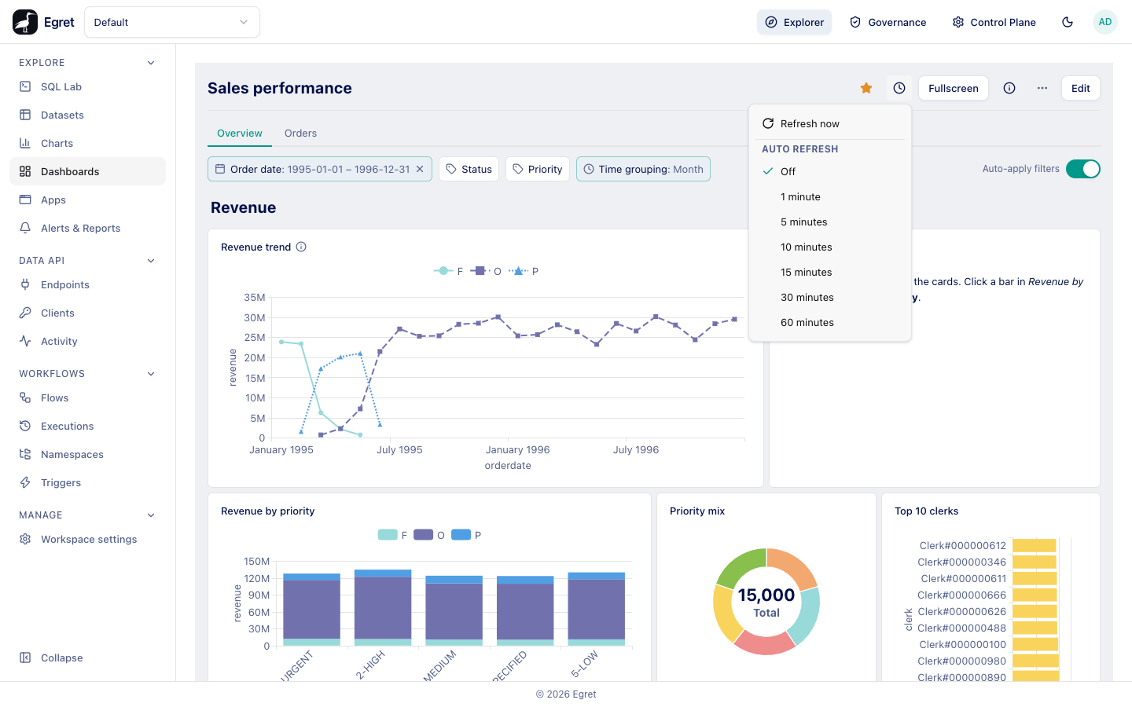Screen dimensions: 1132x707
Task: Click O color swatch in Revenue by priority
Action: [424, 535]
